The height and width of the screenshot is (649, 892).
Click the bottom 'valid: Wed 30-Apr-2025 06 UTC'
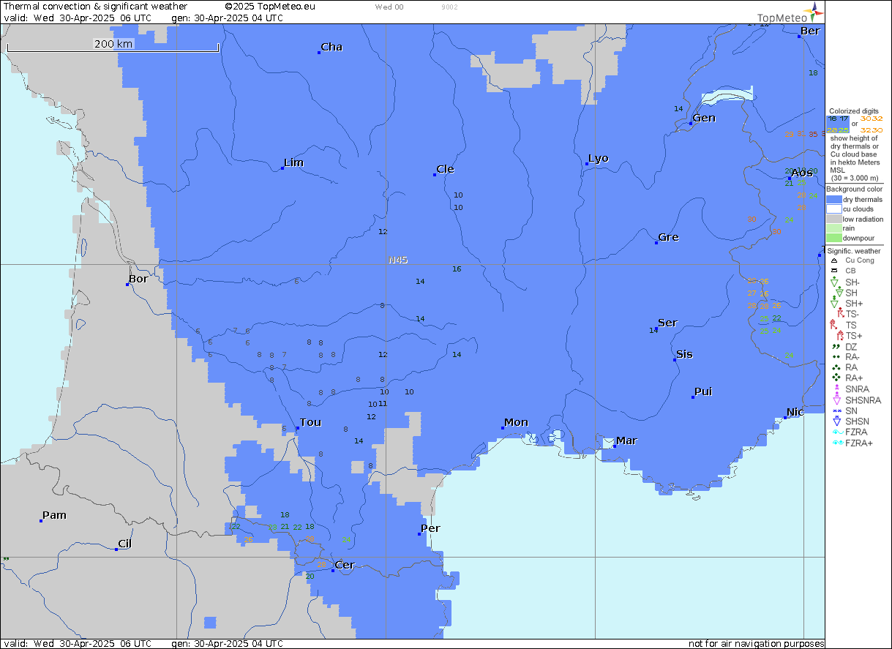tap(78, 643)
